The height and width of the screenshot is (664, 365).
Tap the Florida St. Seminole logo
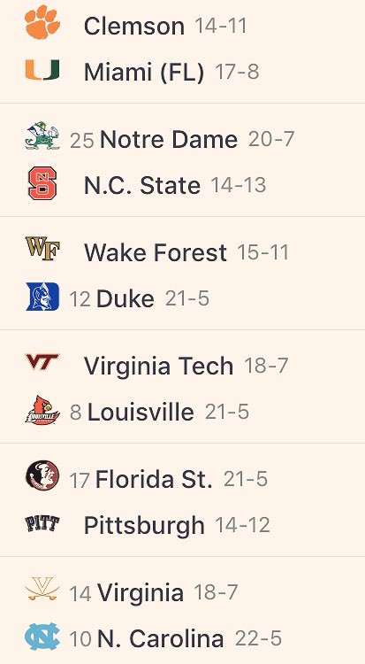tap(42, 475)
